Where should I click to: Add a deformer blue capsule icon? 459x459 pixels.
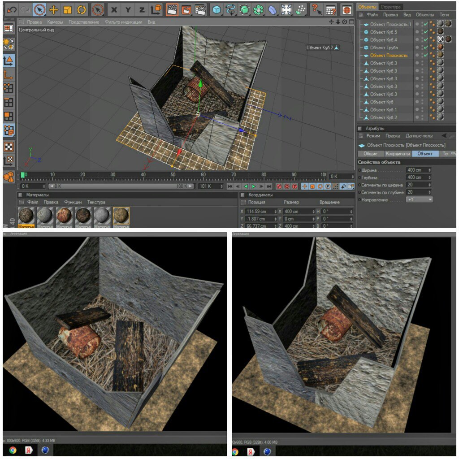click(272, 10)
